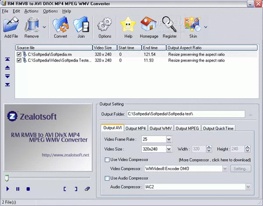Enable Use Video Compressor checkbox
263x206 pixels.
pos(107,160)
